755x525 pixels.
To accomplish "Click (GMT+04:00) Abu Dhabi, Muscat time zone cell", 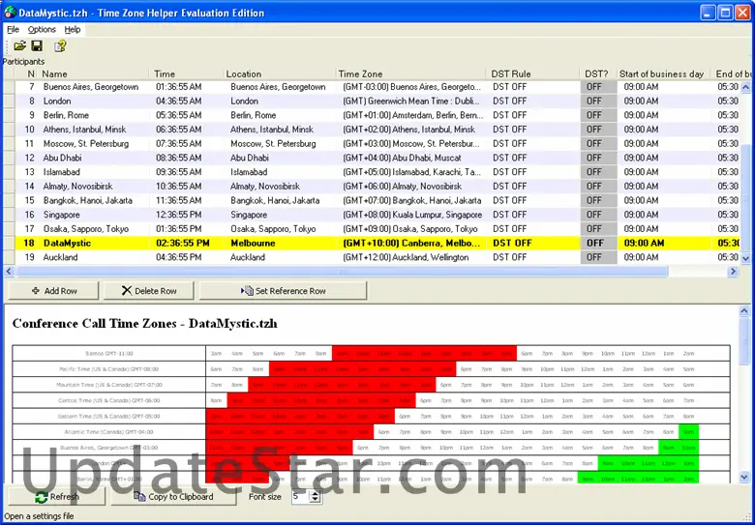I will 410,158.
